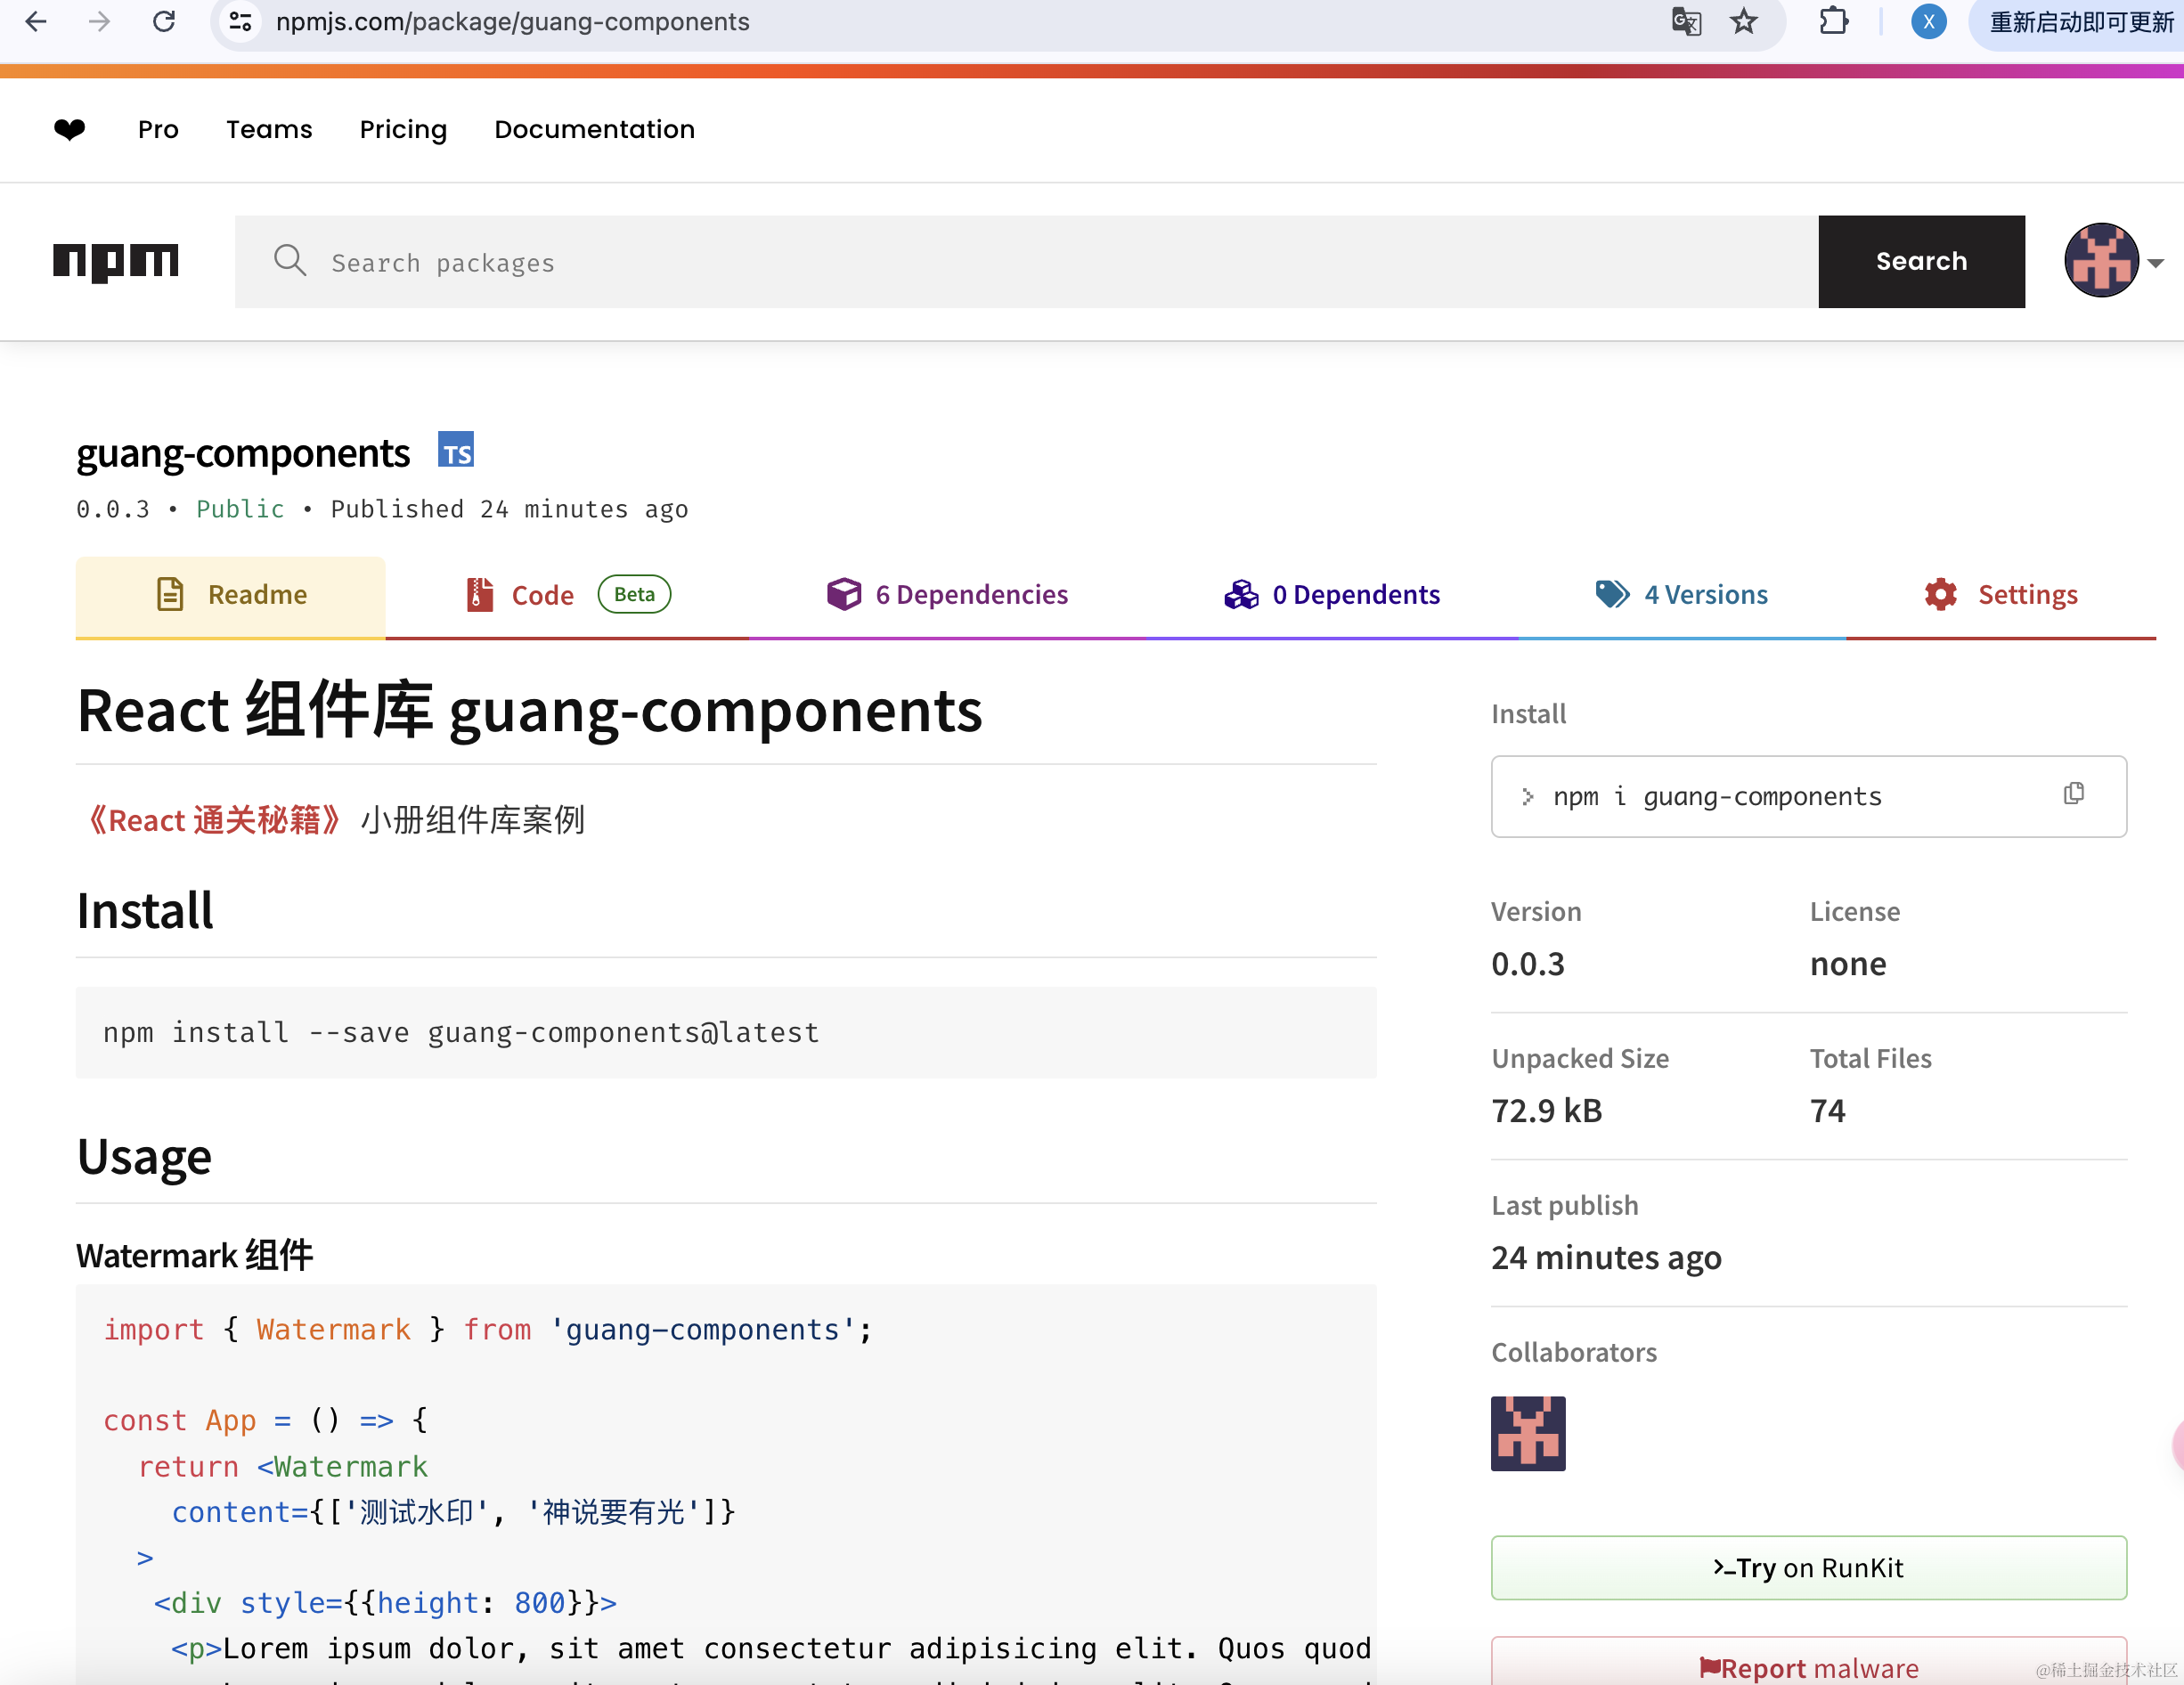The width and height of the screenshot is (2184, 1685).
Task: Open the Chrome profile avatar X
Action: point(1928,21)
